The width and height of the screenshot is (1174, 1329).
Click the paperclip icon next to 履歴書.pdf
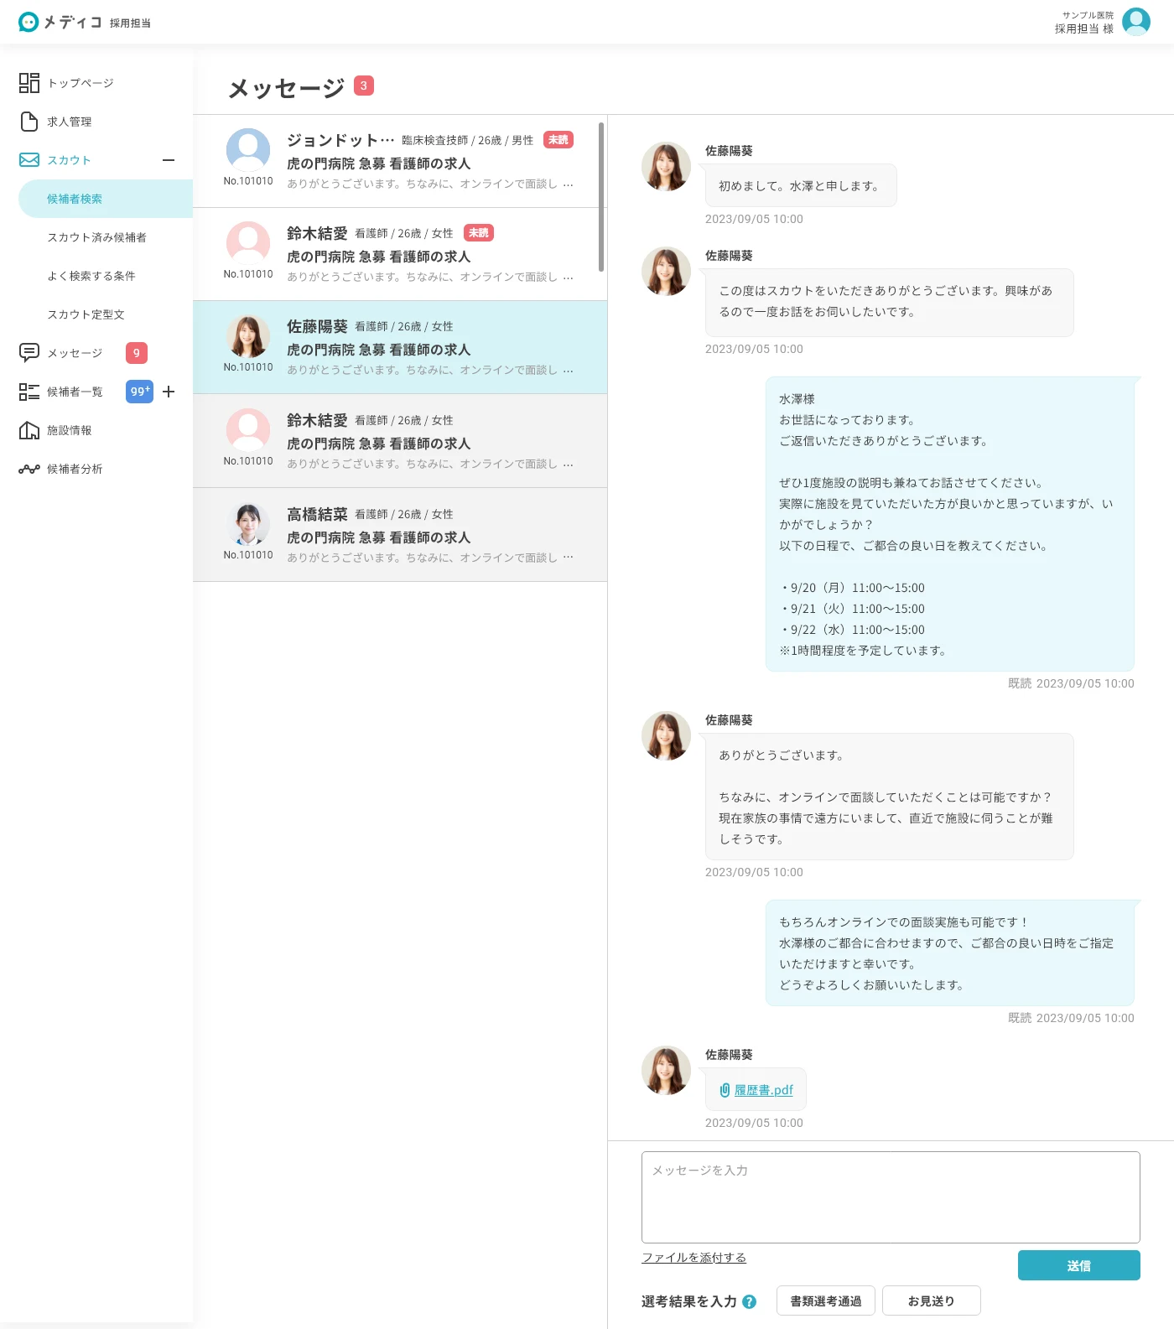click(x=725, y=1090)
